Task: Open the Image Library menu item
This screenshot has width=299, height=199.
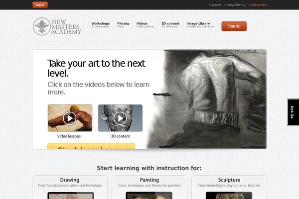Action: point(200,25)
